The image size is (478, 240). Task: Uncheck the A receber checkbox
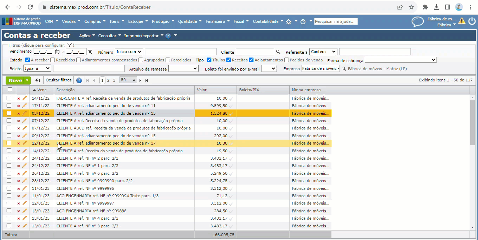click(x=27, y=60)
